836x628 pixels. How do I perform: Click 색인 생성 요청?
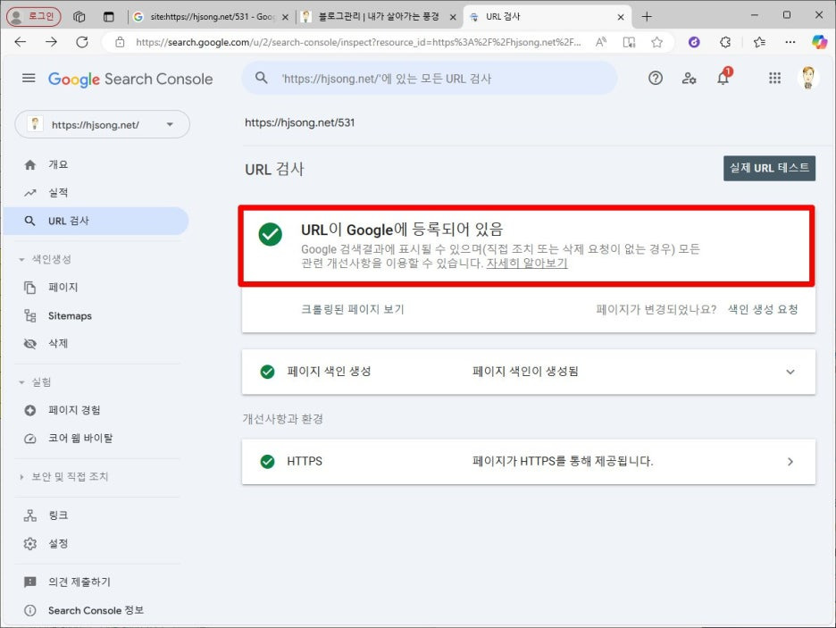[763, 310]
